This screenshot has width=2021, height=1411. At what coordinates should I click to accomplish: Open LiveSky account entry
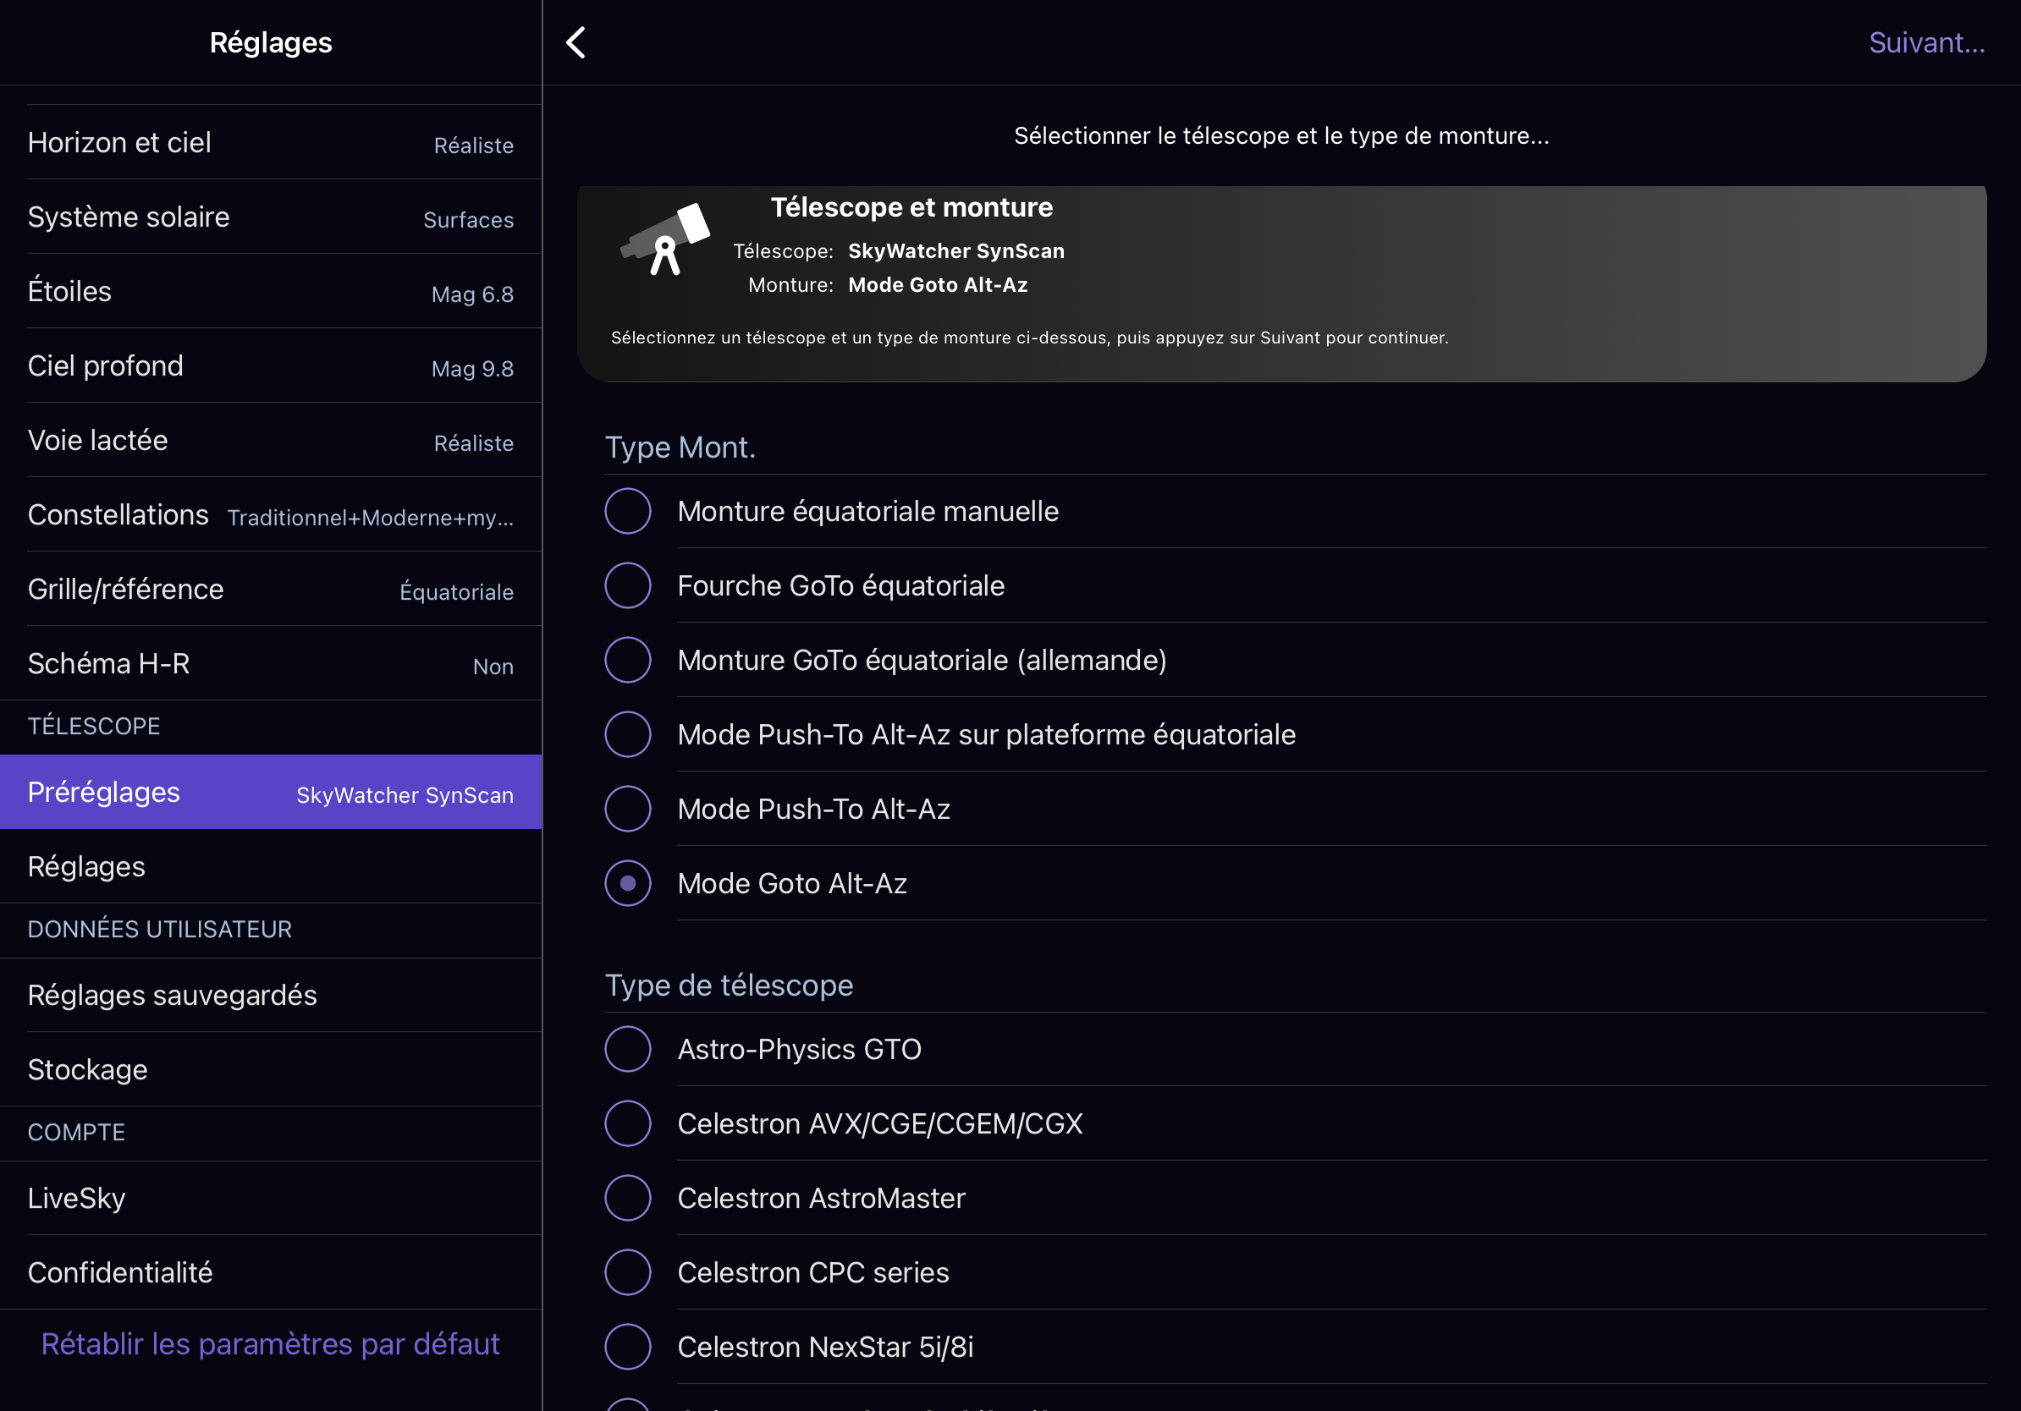point(270,1198)
